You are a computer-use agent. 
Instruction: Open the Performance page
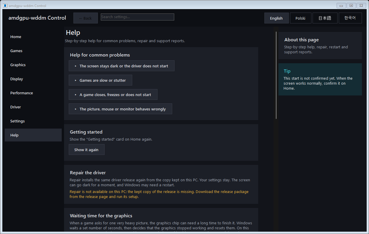tap(33, 93)
